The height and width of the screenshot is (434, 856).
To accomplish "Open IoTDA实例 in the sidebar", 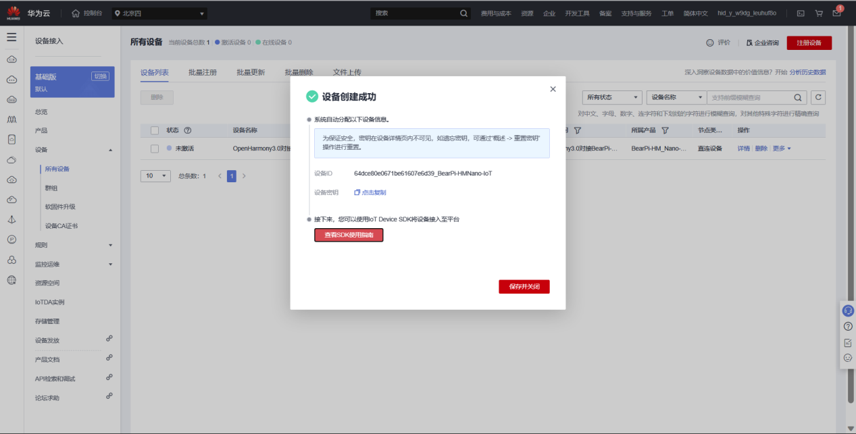I will pyautogui.click(x=50, y=302).
